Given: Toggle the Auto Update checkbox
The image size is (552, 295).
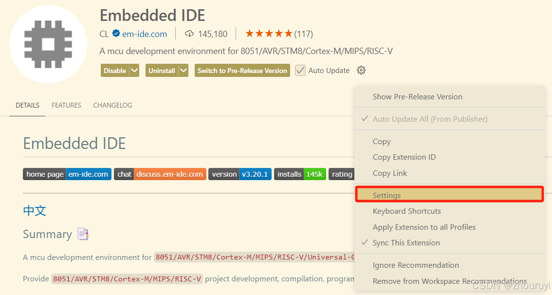Looking at the screenshot, I should click(x=300, y=71).
